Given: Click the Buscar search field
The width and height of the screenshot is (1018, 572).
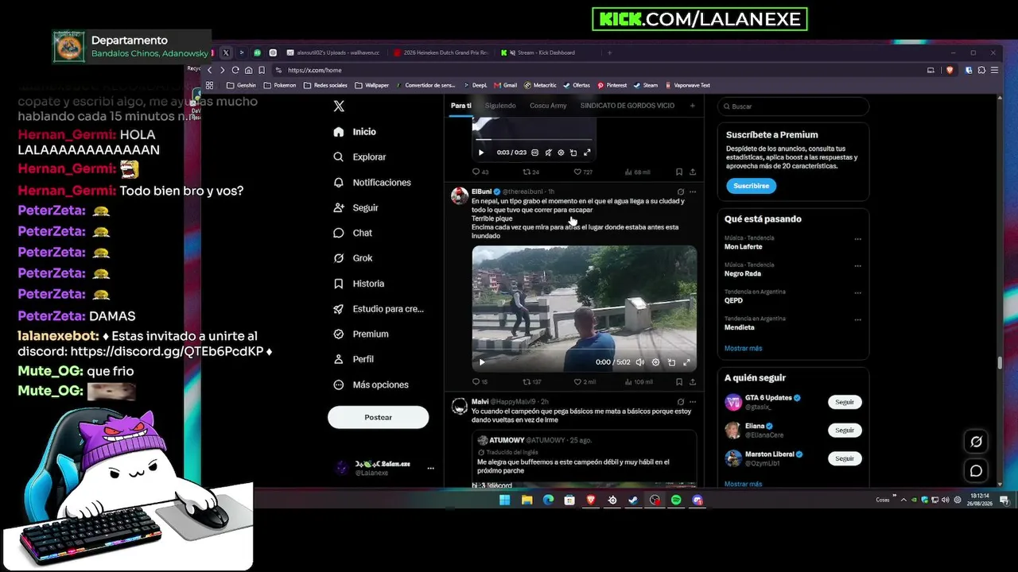Looking at the screenshot, I should (x=793, y=106).
